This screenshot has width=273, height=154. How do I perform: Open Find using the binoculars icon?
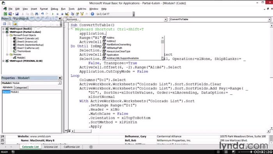point(37,14)
